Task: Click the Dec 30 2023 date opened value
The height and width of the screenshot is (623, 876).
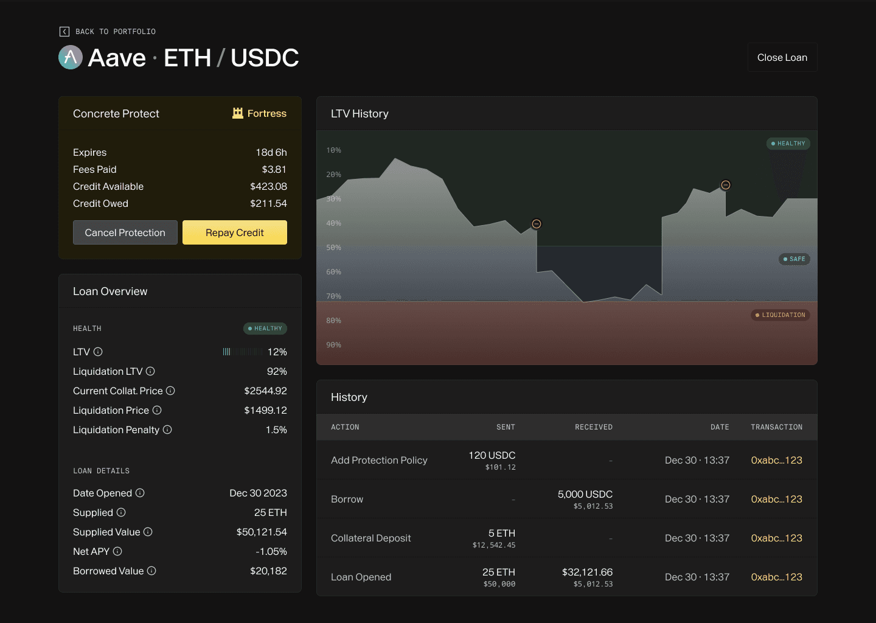Action: [258, 493]
